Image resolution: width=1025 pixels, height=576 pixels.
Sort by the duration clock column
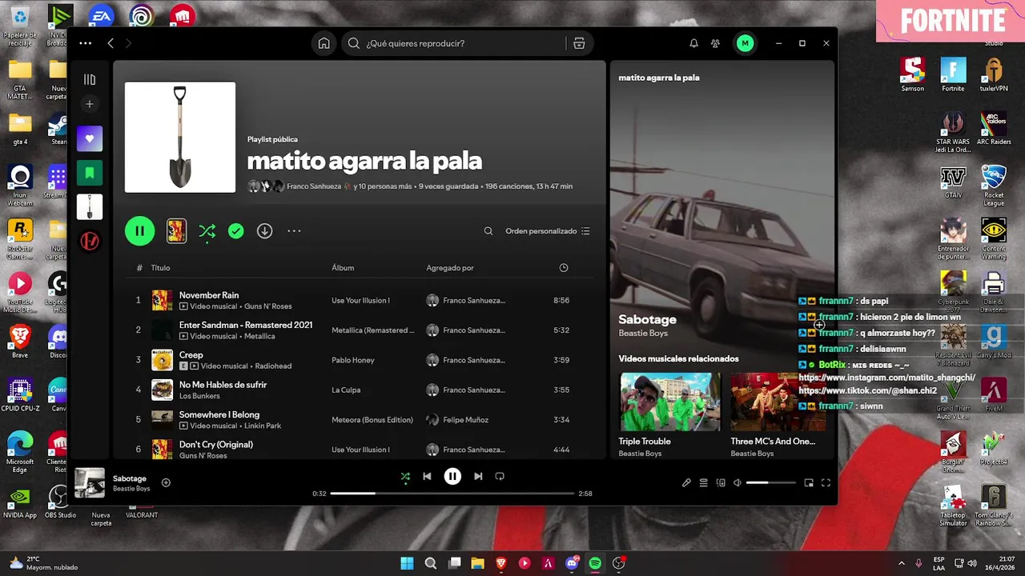(564, 268)
